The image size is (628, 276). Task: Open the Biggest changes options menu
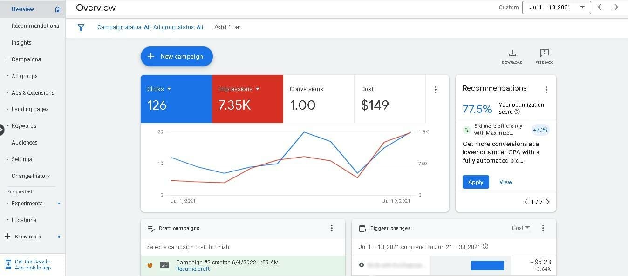pos(543,228)
